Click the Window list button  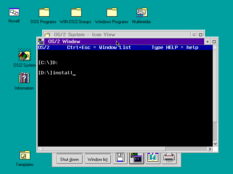(x=98, y=159)
